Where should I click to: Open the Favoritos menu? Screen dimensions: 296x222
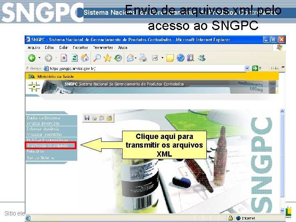(x=81, y=48)
